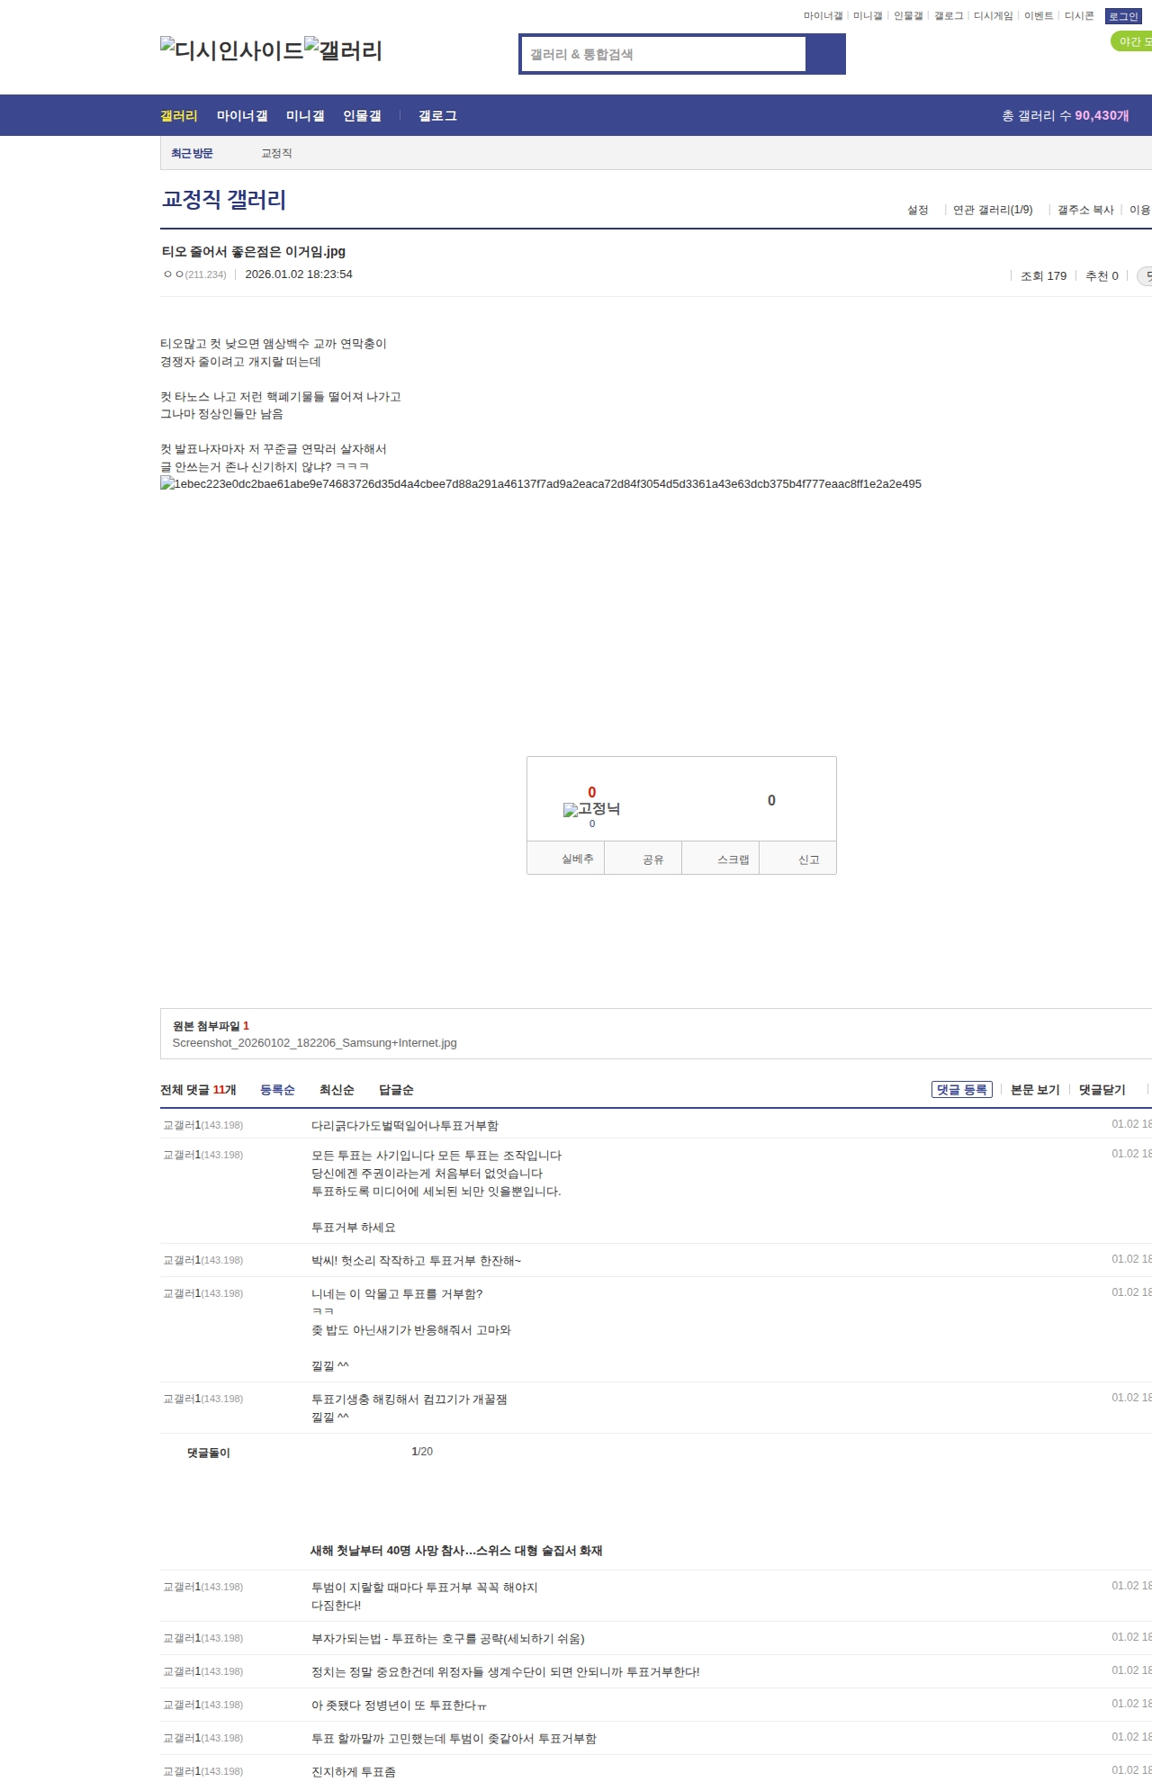The width and height of the screenshot is (1152, 1782).
Task: Click the post author ㅇㅇ(211.234)
Action: (x=194, y=274)
